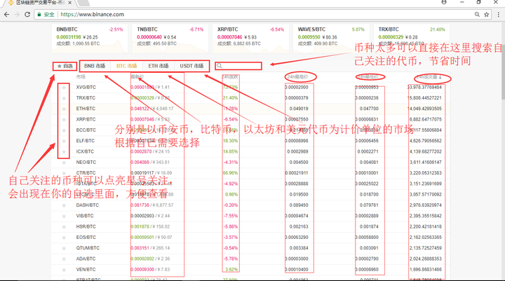The image size is (505, 281).
Task: Close the Binance browser tab
Action: [70, 3]
